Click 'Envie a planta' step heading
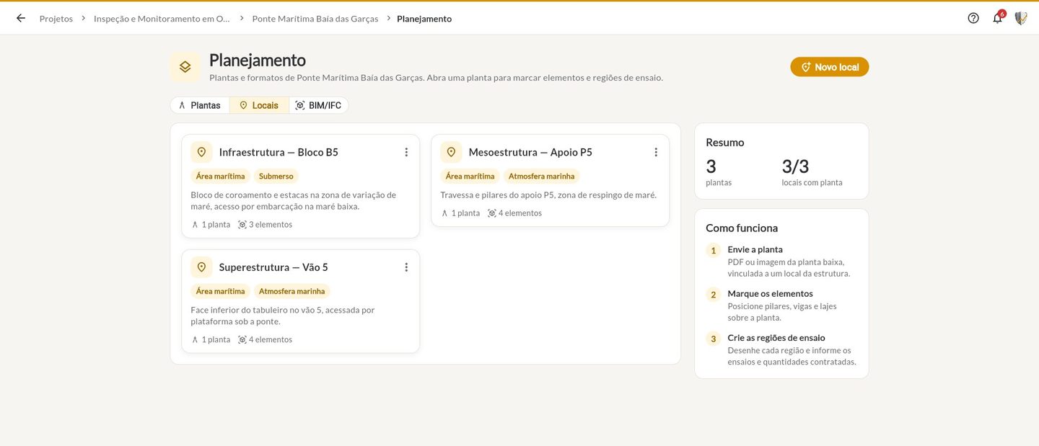The image size is (1039, 446). (755, 249)
